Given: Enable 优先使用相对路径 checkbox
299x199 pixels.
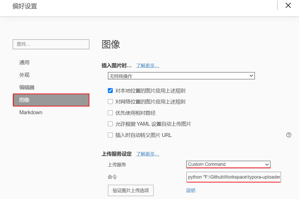Looking at the screenshot, I should (110, 113).
